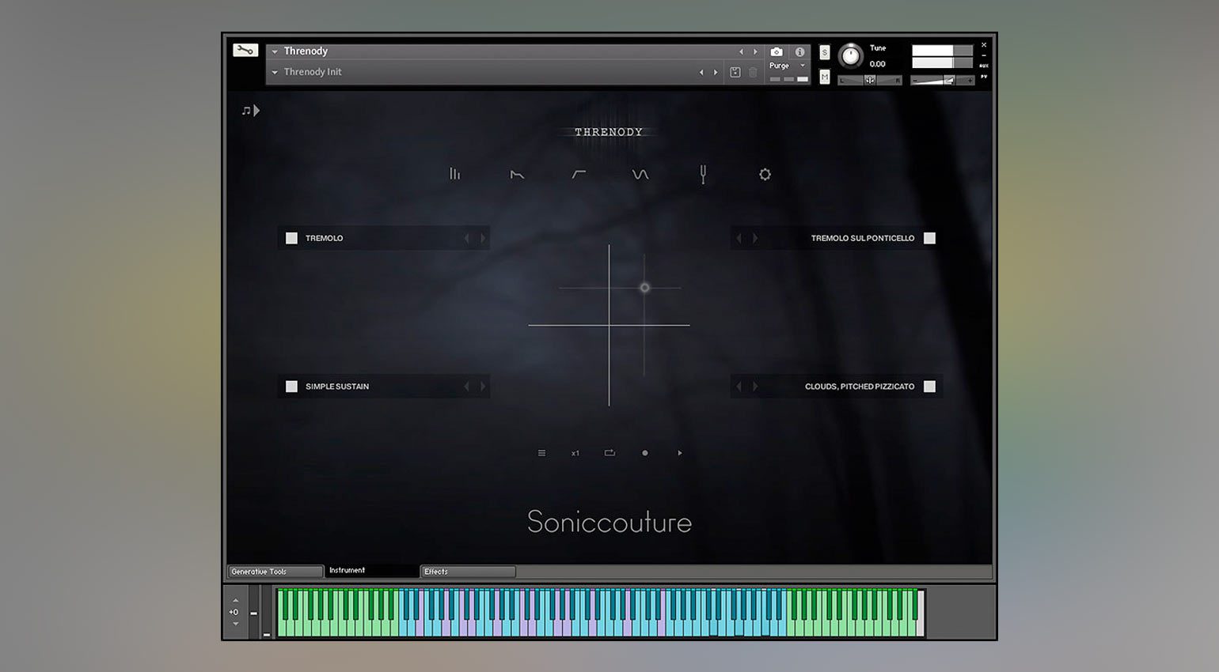Open the envelope decay curve page icon
The image size is (1219, 672).
(517, 174)
